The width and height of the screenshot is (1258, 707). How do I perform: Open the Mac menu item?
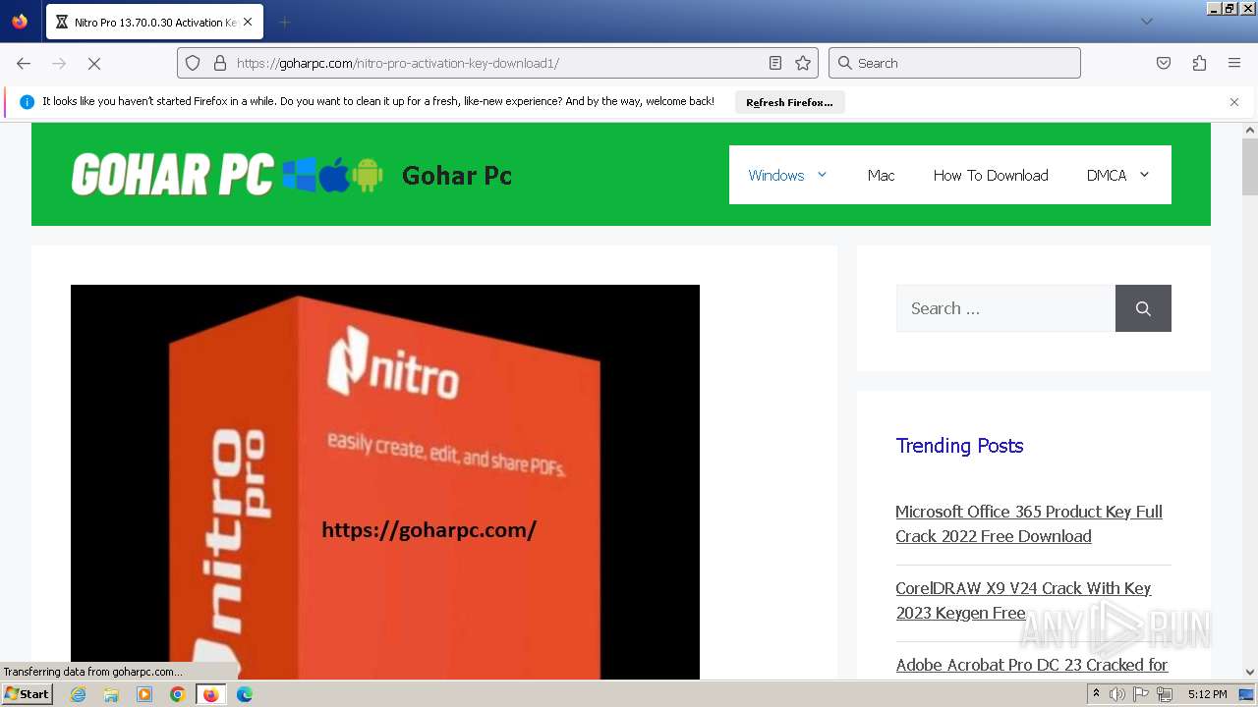[881, 175]
